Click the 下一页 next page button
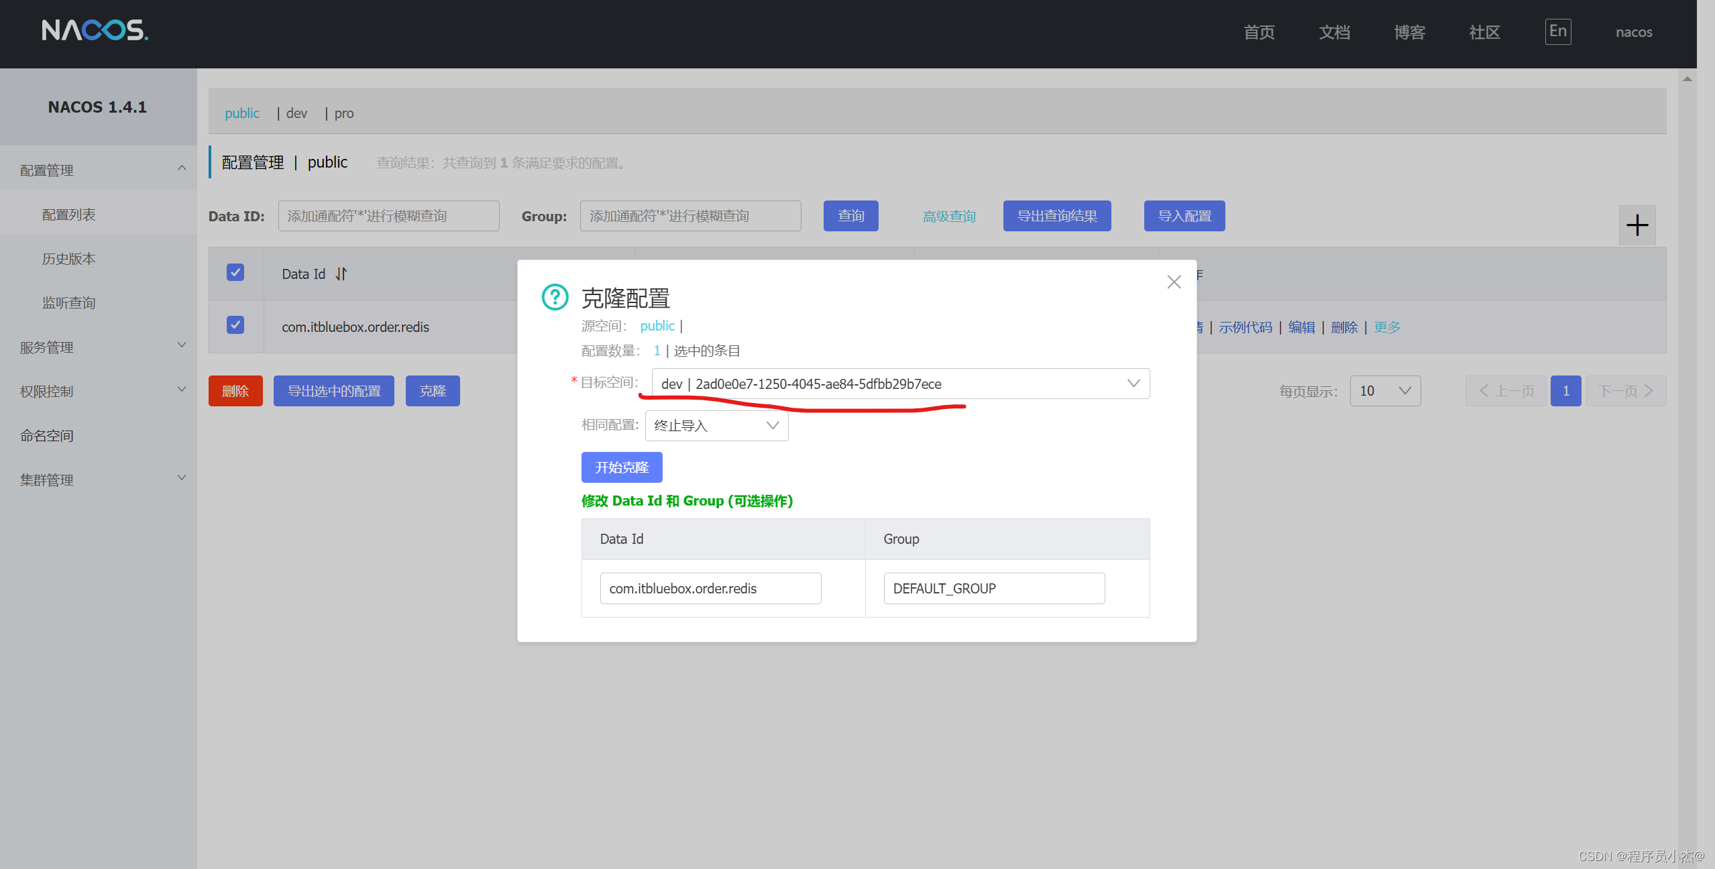The image size is (1715, 869). [1626, 391]
